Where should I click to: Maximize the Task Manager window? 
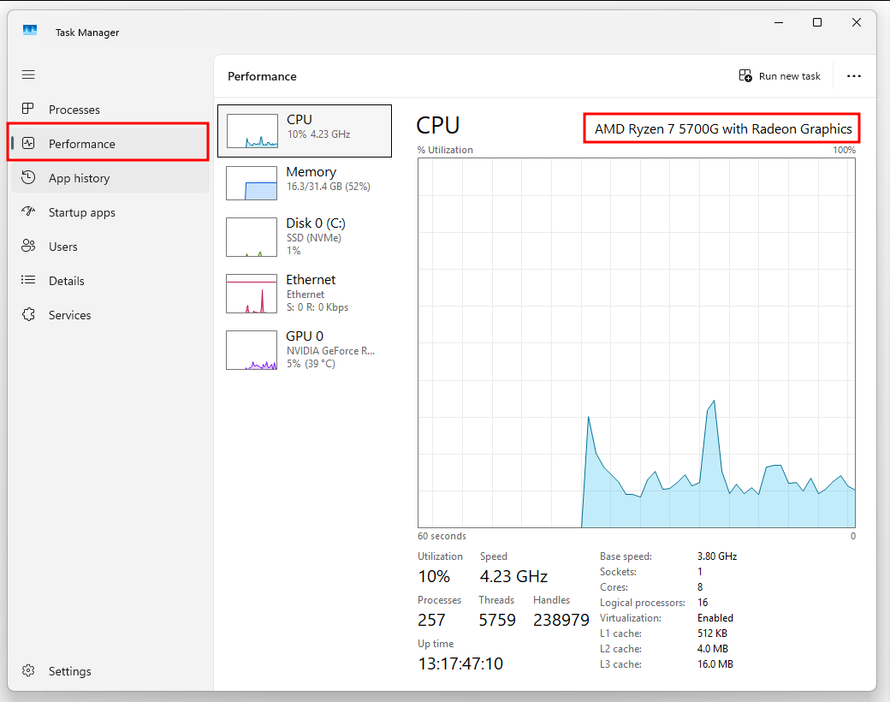click(x=817, y=23)
